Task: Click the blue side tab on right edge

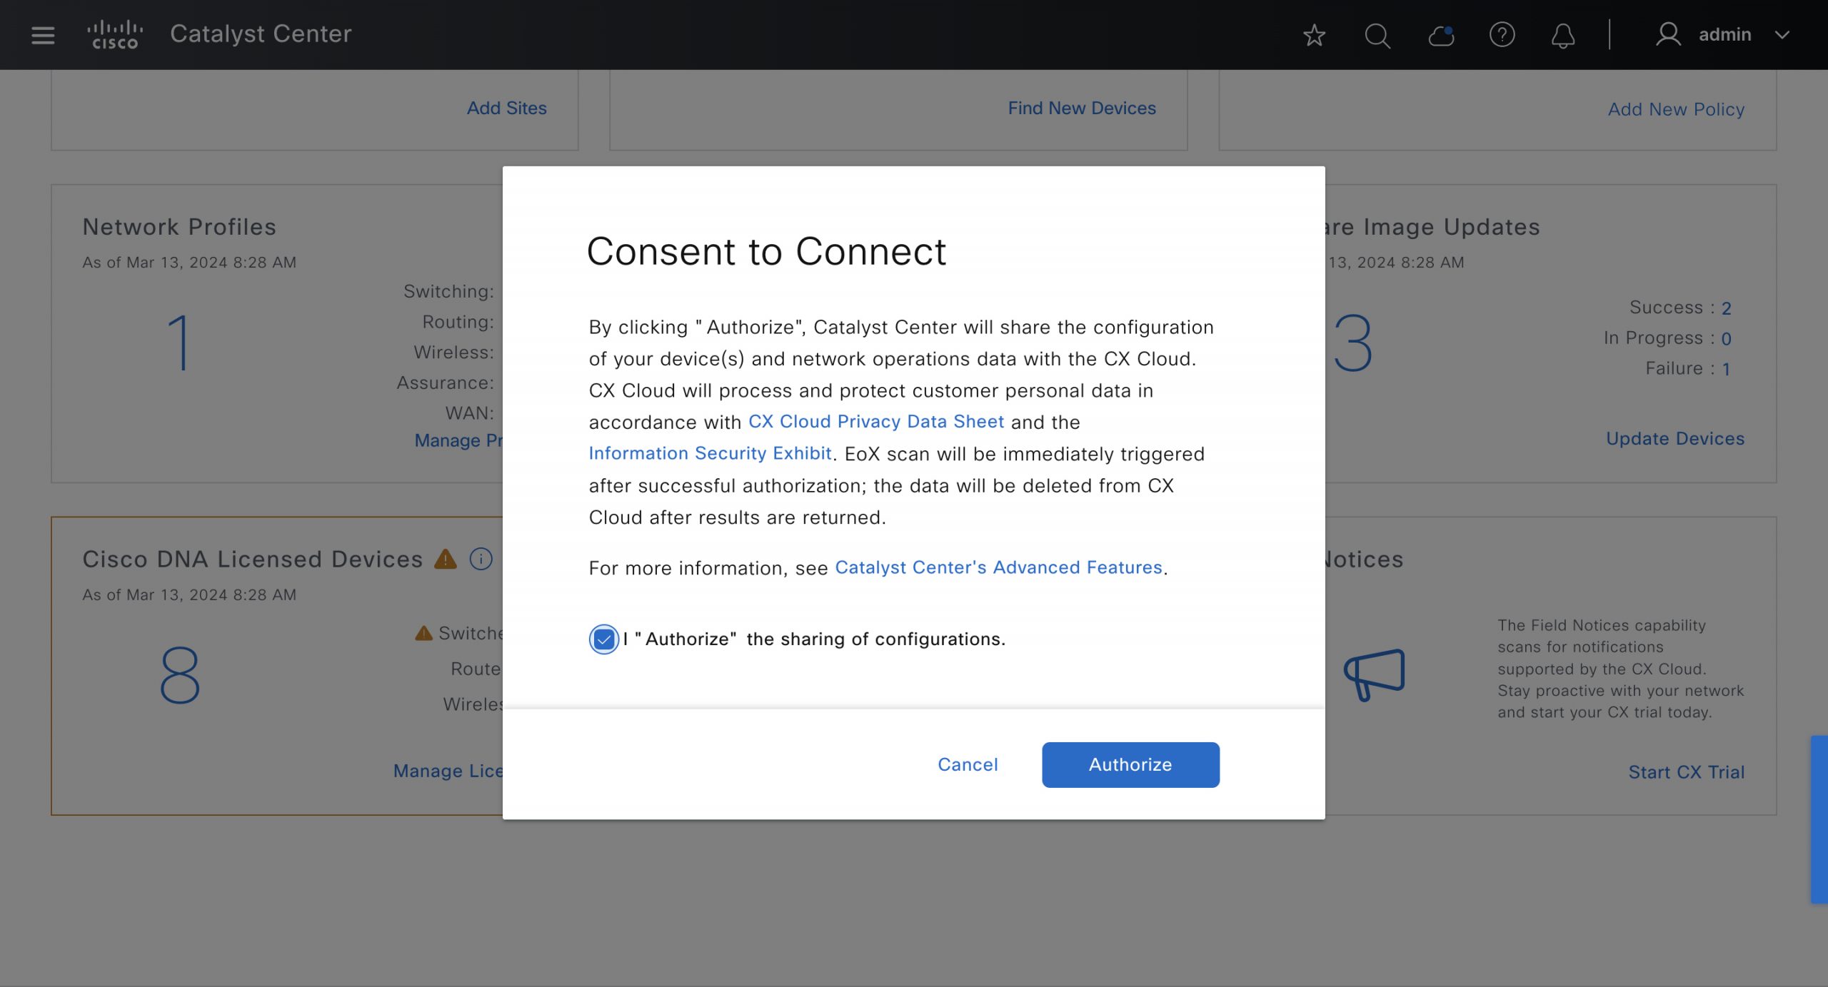Action: pyautogui.click(x=1819, y=819)
